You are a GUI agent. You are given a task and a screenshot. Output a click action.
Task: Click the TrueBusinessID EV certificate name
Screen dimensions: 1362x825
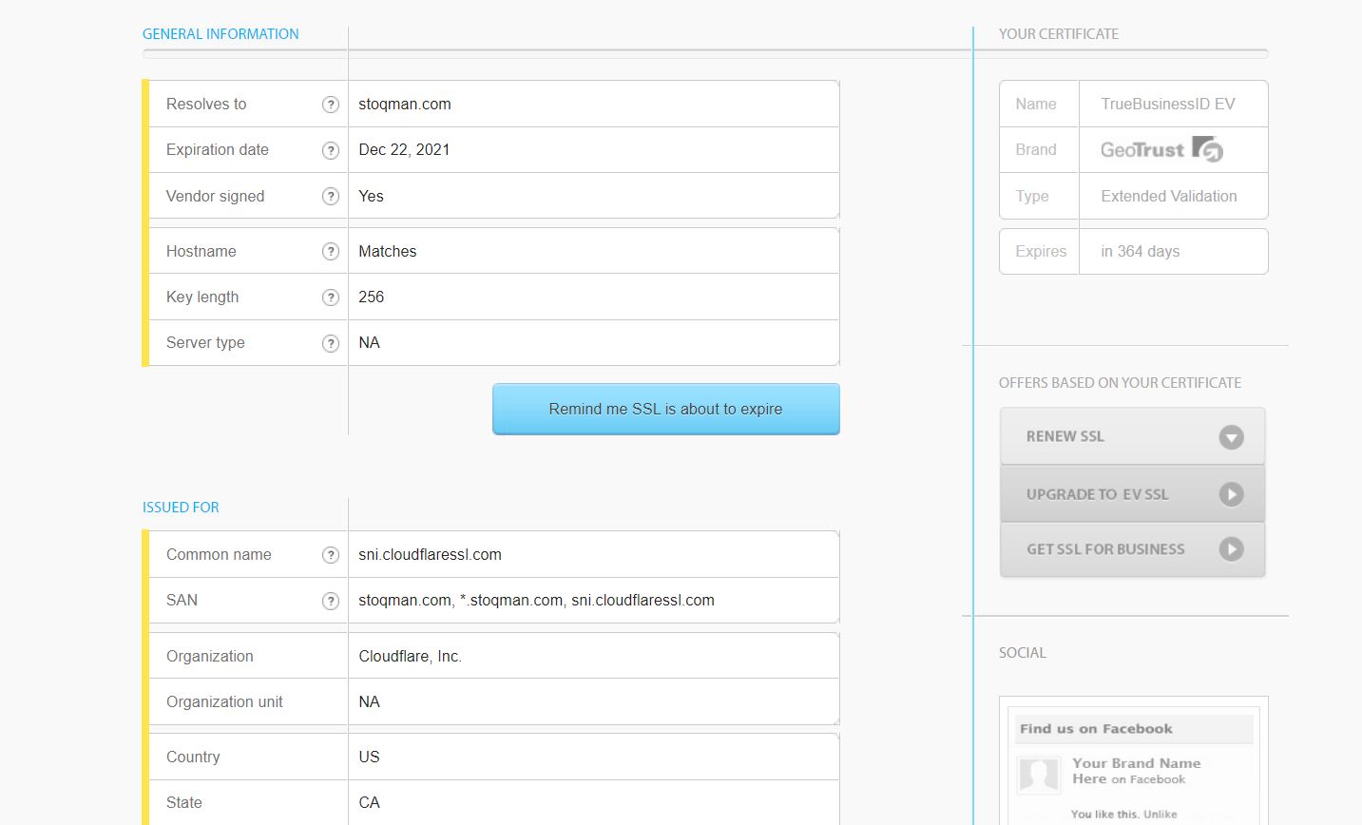1168,105
